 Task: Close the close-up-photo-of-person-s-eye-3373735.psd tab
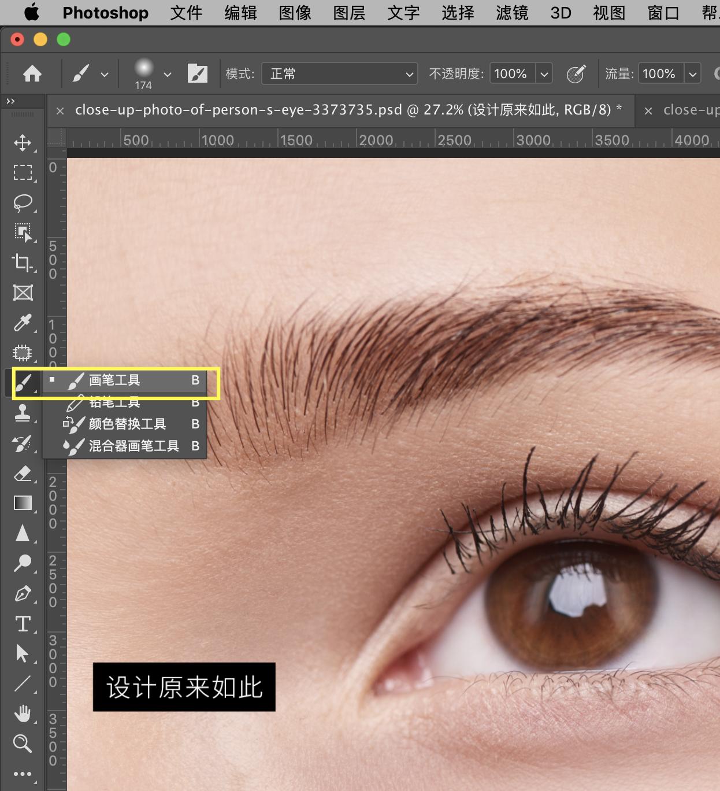click(60, 110)
